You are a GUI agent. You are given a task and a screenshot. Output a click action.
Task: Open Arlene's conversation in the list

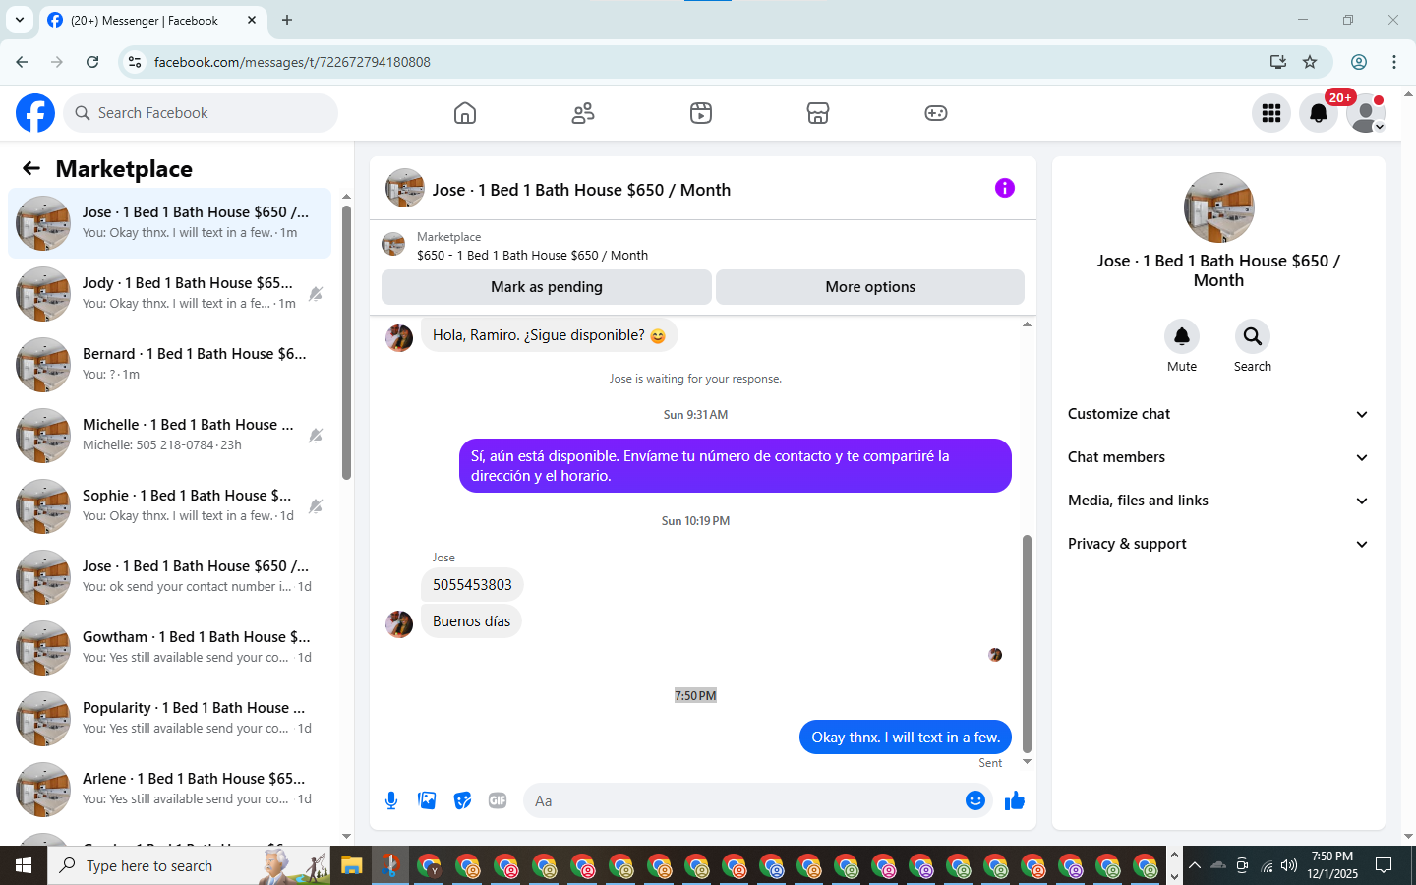coord(169,790)
